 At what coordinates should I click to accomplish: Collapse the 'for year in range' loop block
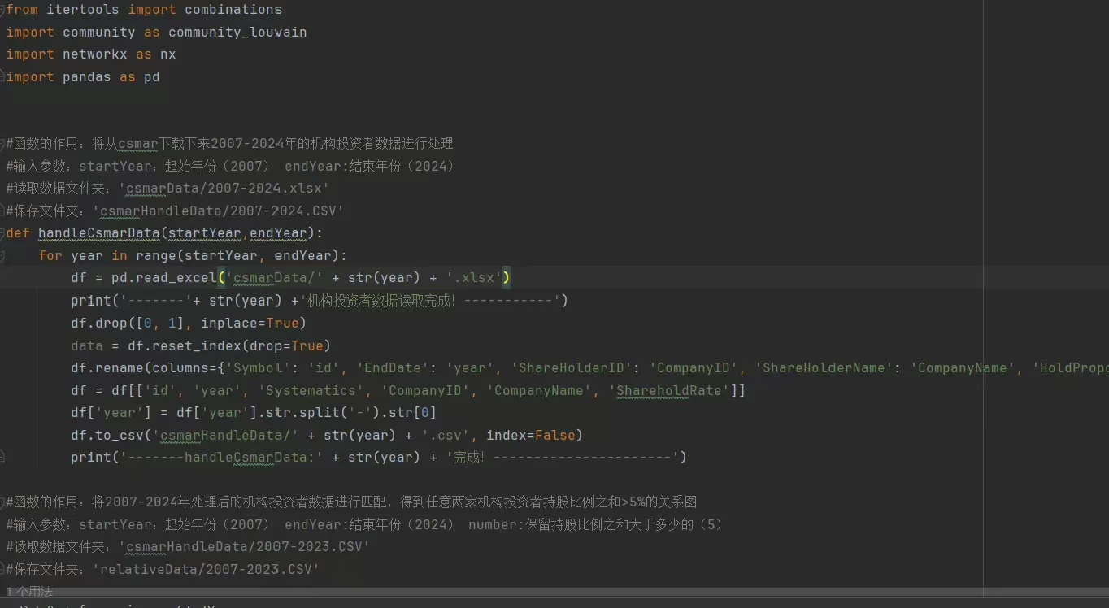point(2,255)
